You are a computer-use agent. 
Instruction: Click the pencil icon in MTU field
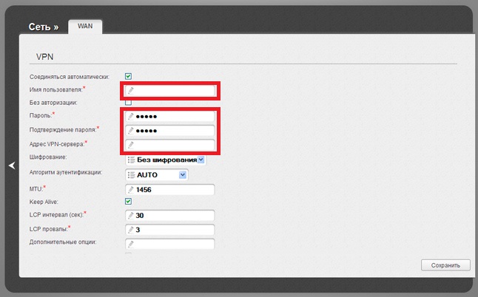tap(131, 190)
